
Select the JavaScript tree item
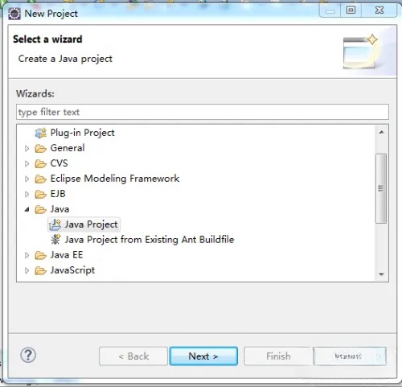[72, 270]
